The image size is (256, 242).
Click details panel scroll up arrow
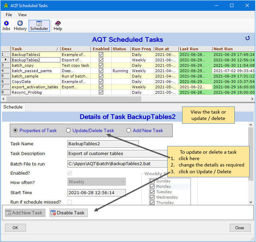tap(251, 125)
